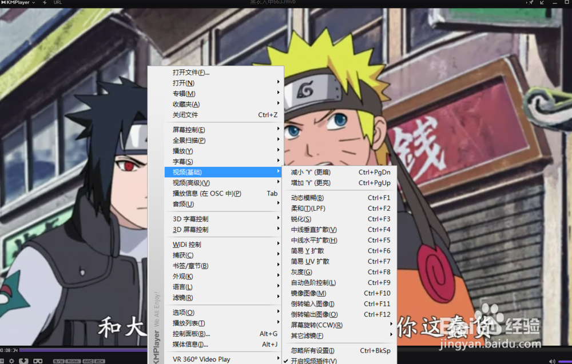Image resolution: width=572 pixels, height=364 pixels.
Task: Expand the 屏幕控制(E) submenu arrow
Action: (x=278, y=129)
